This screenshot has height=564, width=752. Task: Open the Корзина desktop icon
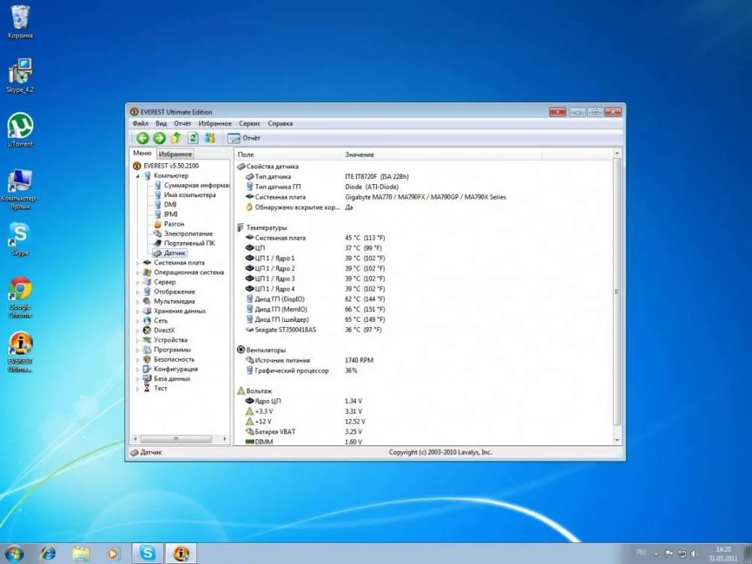coord(20,22)
